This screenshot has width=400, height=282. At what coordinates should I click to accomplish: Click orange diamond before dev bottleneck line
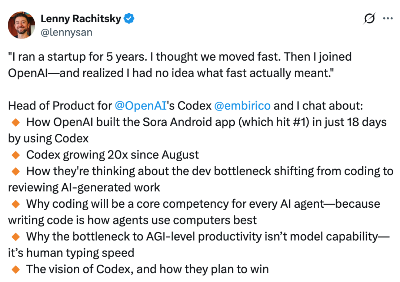click(x=16, y=171)
